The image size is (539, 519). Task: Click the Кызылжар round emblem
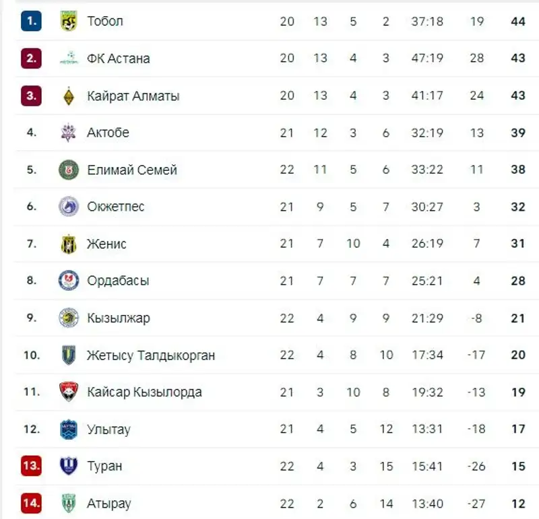(69, 318)
